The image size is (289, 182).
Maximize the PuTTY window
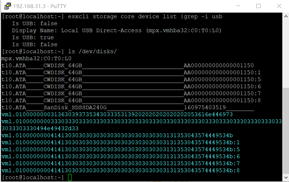click(x=258, y=6)
